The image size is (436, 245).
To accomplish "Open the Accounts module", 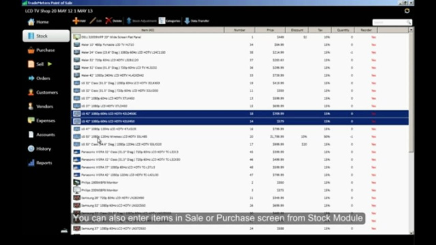I will pos(41,135).
